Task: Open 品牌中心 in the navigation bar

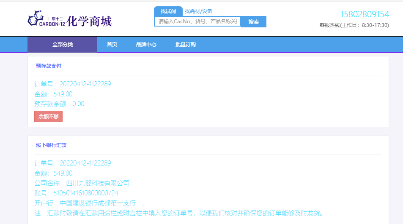Action: (x=146, y=45)
